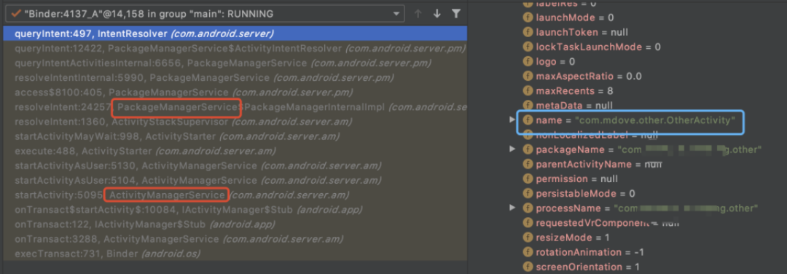Click the field icon next to permission
Viewport: 787px width, 274px height.
point(528,179)
